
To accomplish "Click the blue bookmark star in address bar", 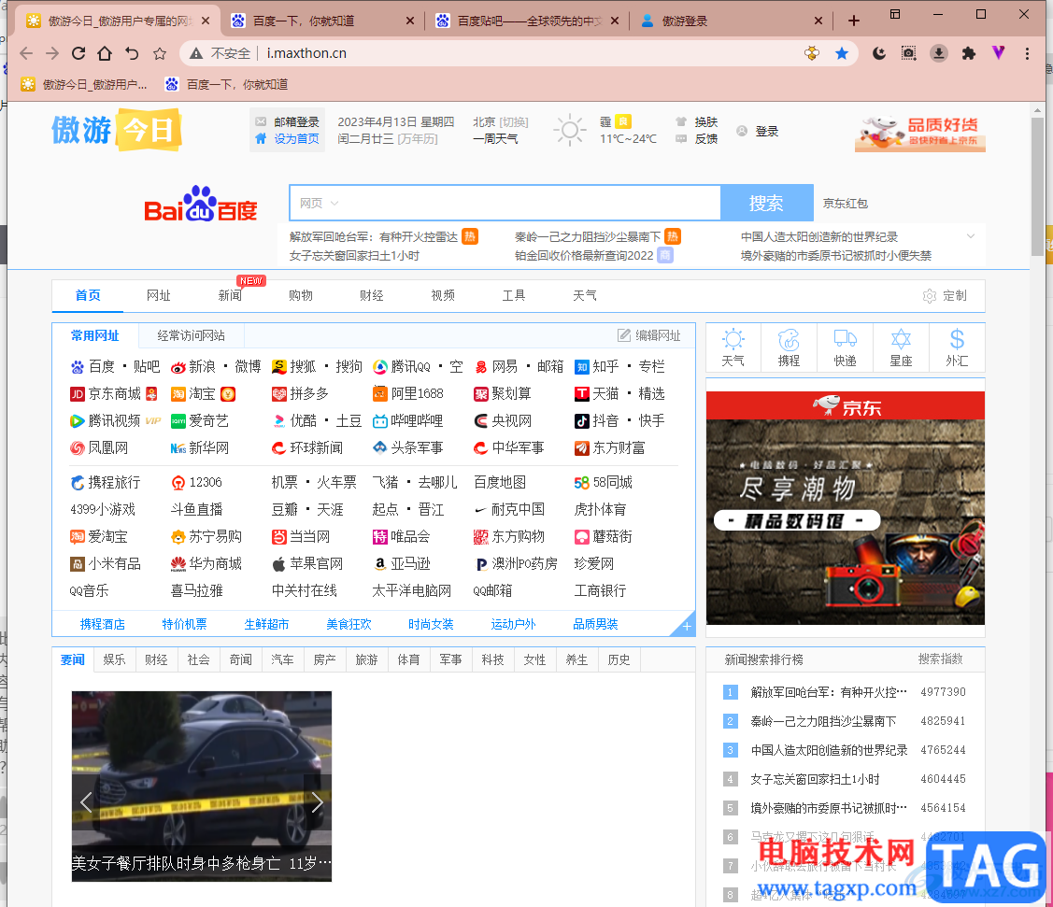I will pyautogui.click(x=842, y=53).
